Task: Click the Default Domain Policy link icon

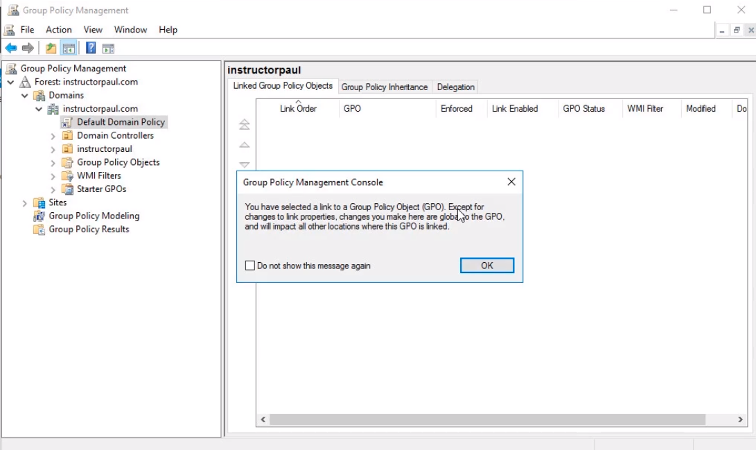Action: point(67,123)
